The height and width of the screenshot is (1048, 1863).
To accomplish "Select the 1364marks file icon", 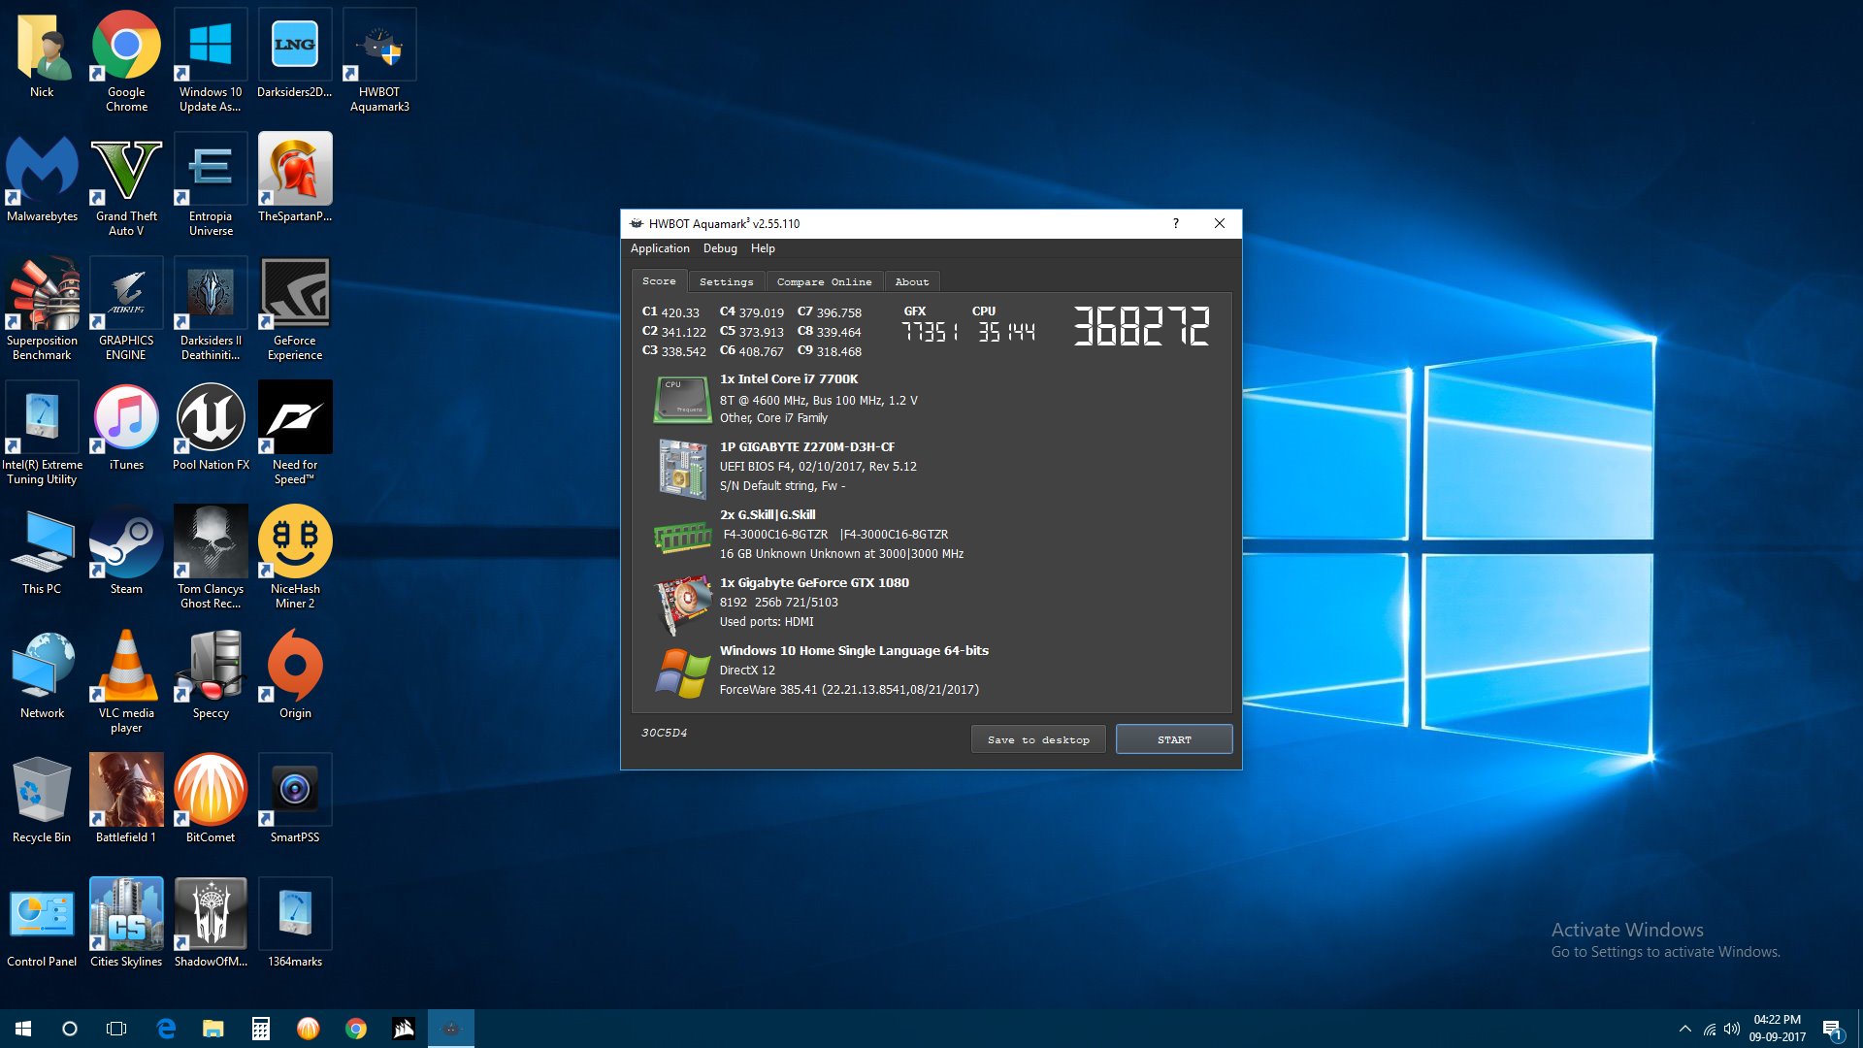I will pos(295,923).
